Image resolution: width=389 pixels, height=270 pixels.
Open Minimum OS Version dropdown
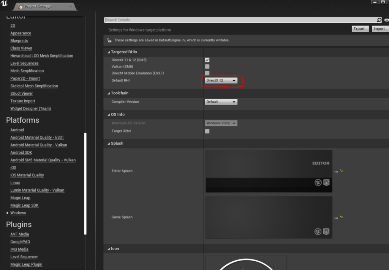pos(221,123)
